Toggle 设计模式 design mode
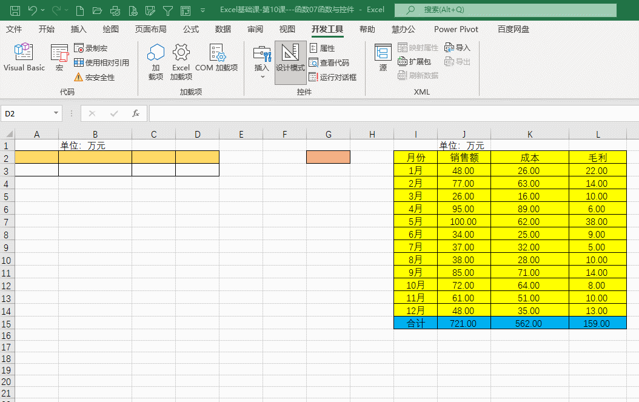This screenshot has height=402, width=639. click(x=290, y=62)
